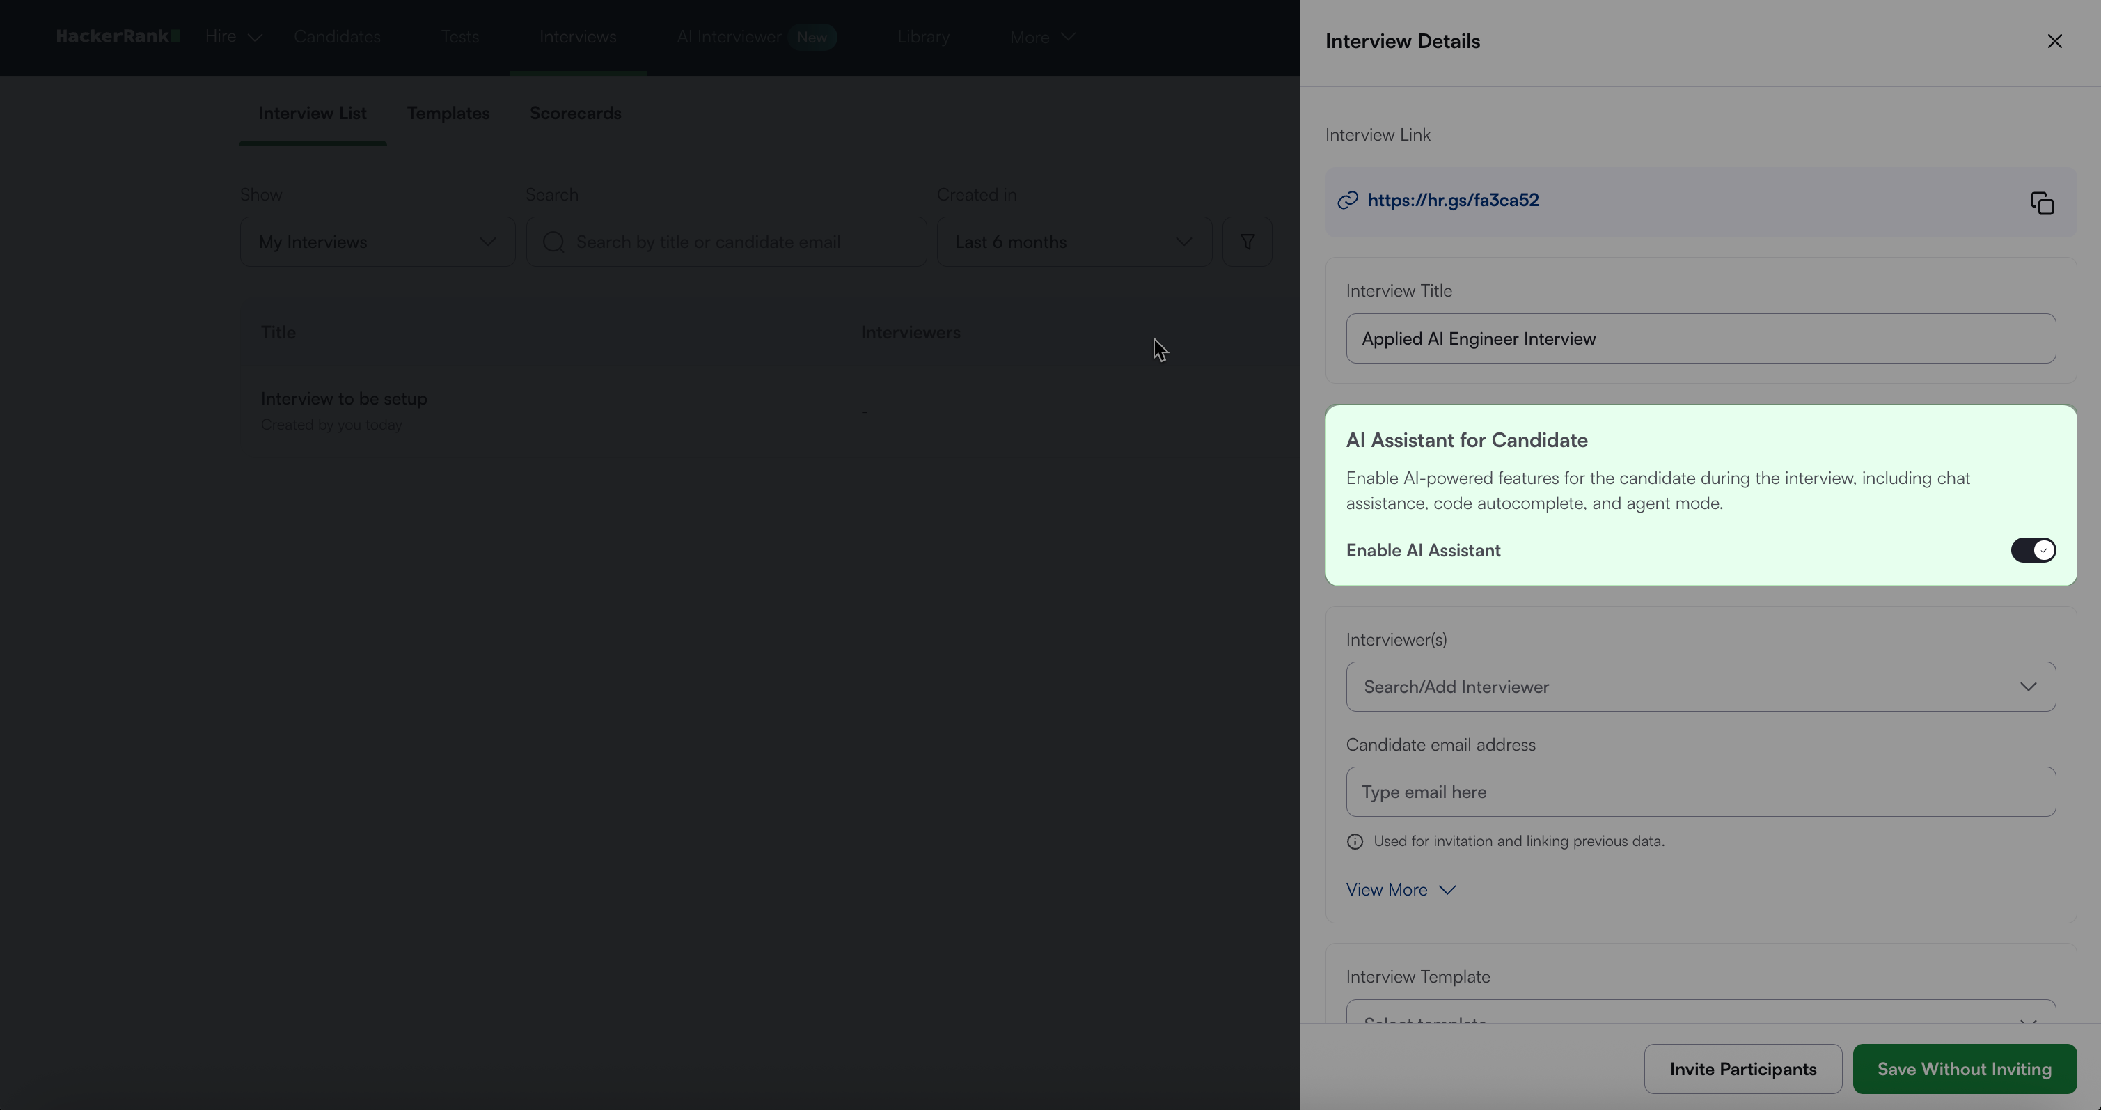Open the Hire menu

tap(233, 37)
